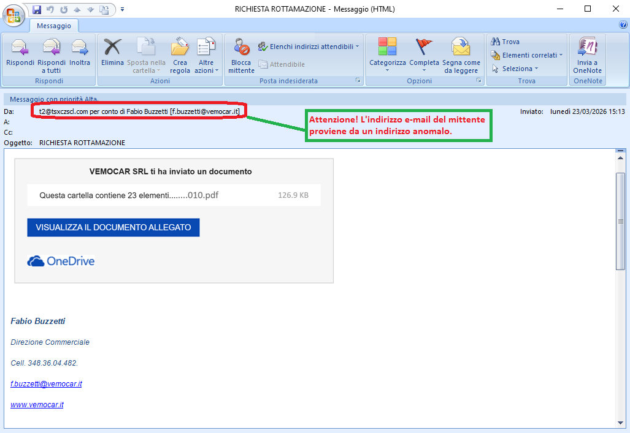This screenshot has height=433, width=630.
Task: Click Rispondi a tutti icon
Action: (52, 47)
